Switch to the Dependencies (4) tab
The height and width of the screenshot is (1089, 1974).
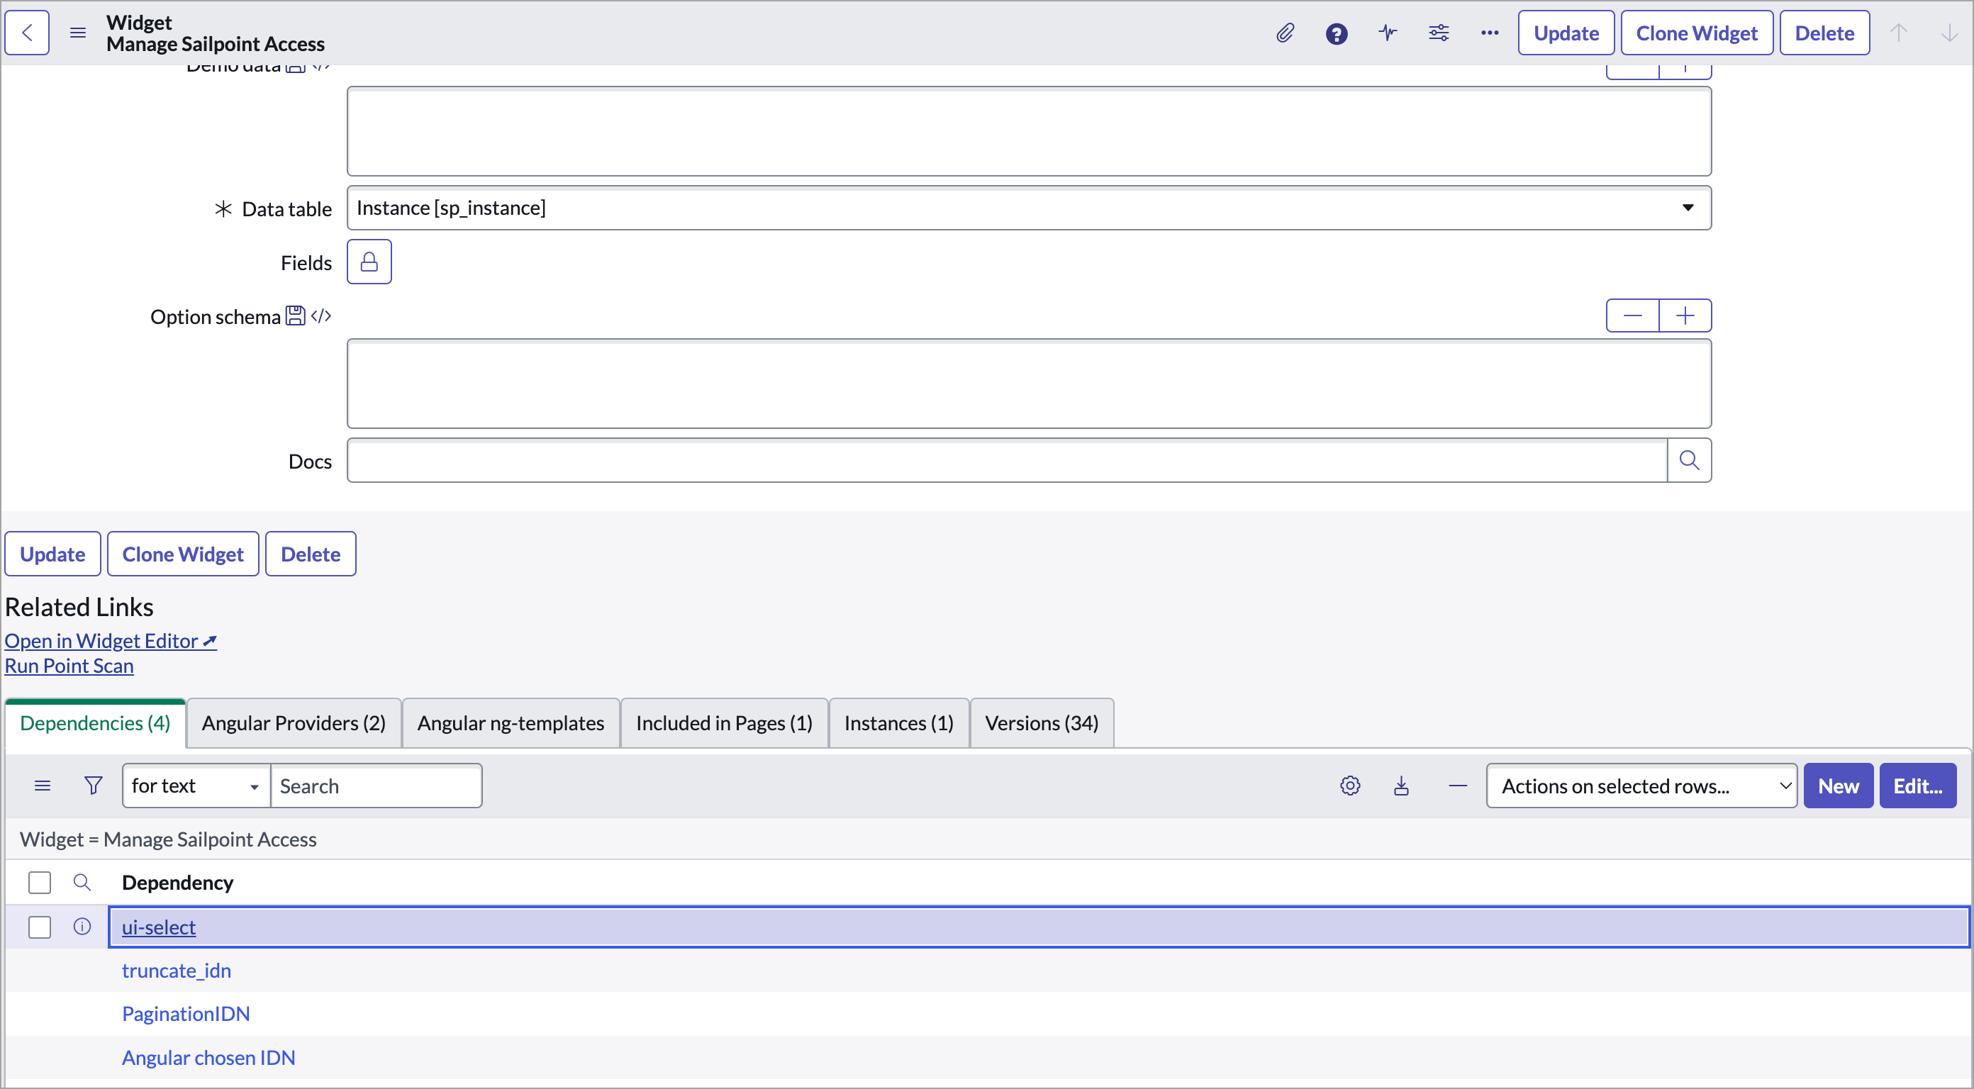95,722
